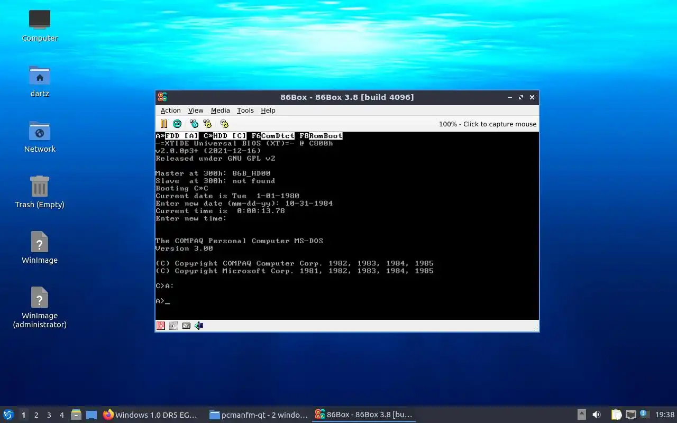Switch to workspace 2
The image size is (677, 423).
36,415
